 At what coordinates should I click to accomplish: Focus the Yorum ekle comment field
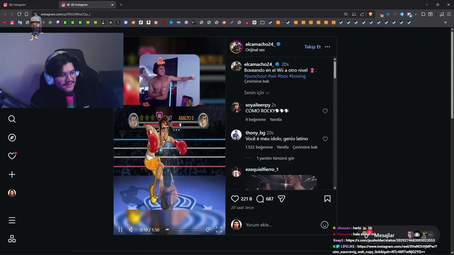280,225
